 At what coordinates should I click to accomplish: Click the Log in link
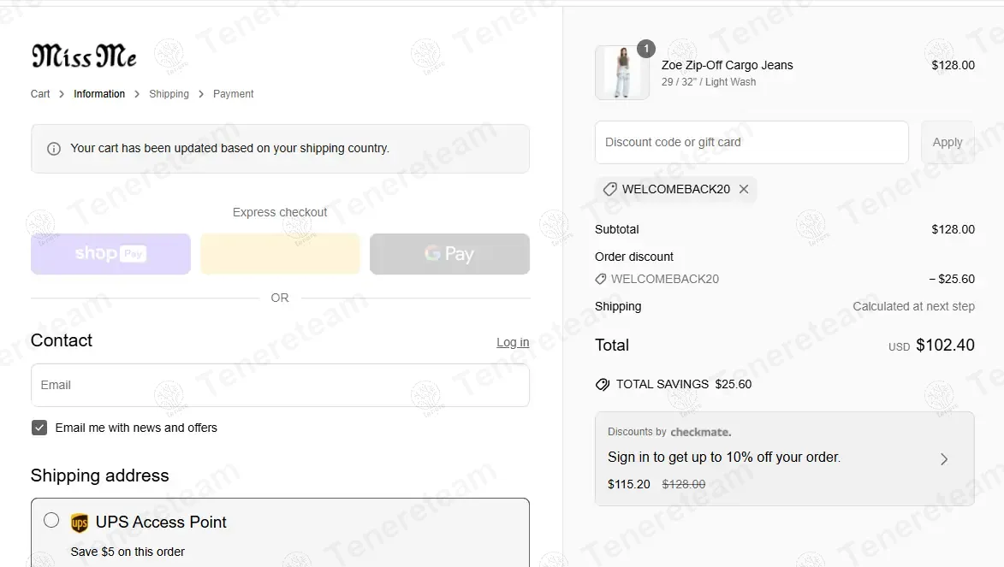[x=513, y=342]
